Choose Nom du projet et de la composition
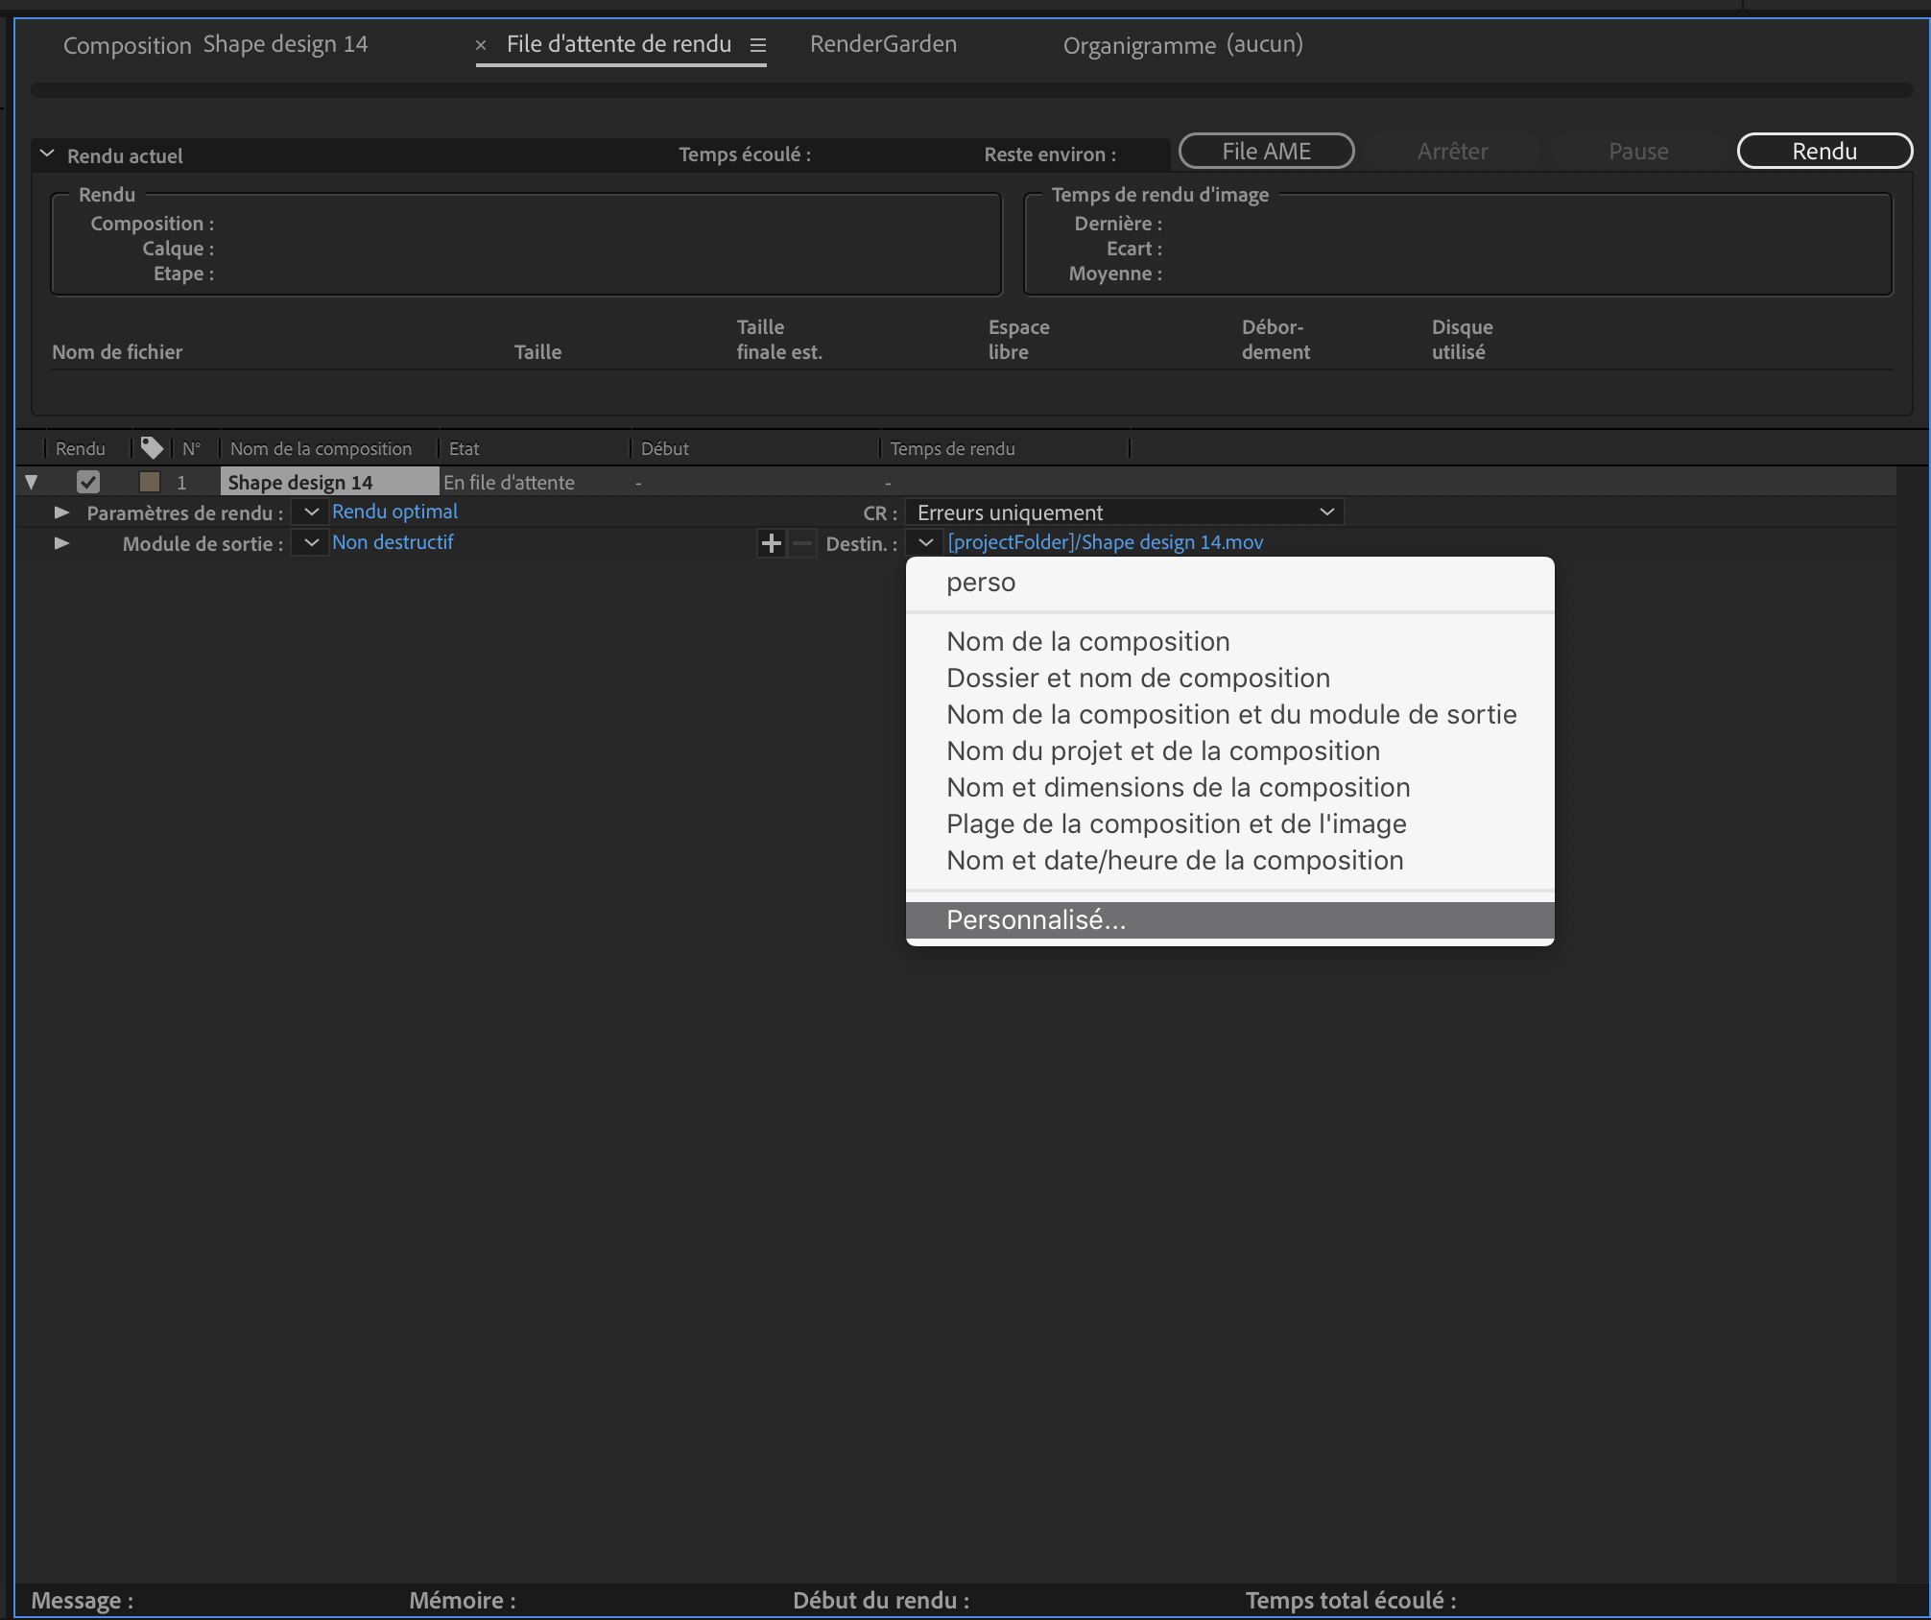This screenshot has width=1931, height=1620. pos(1230,750)
